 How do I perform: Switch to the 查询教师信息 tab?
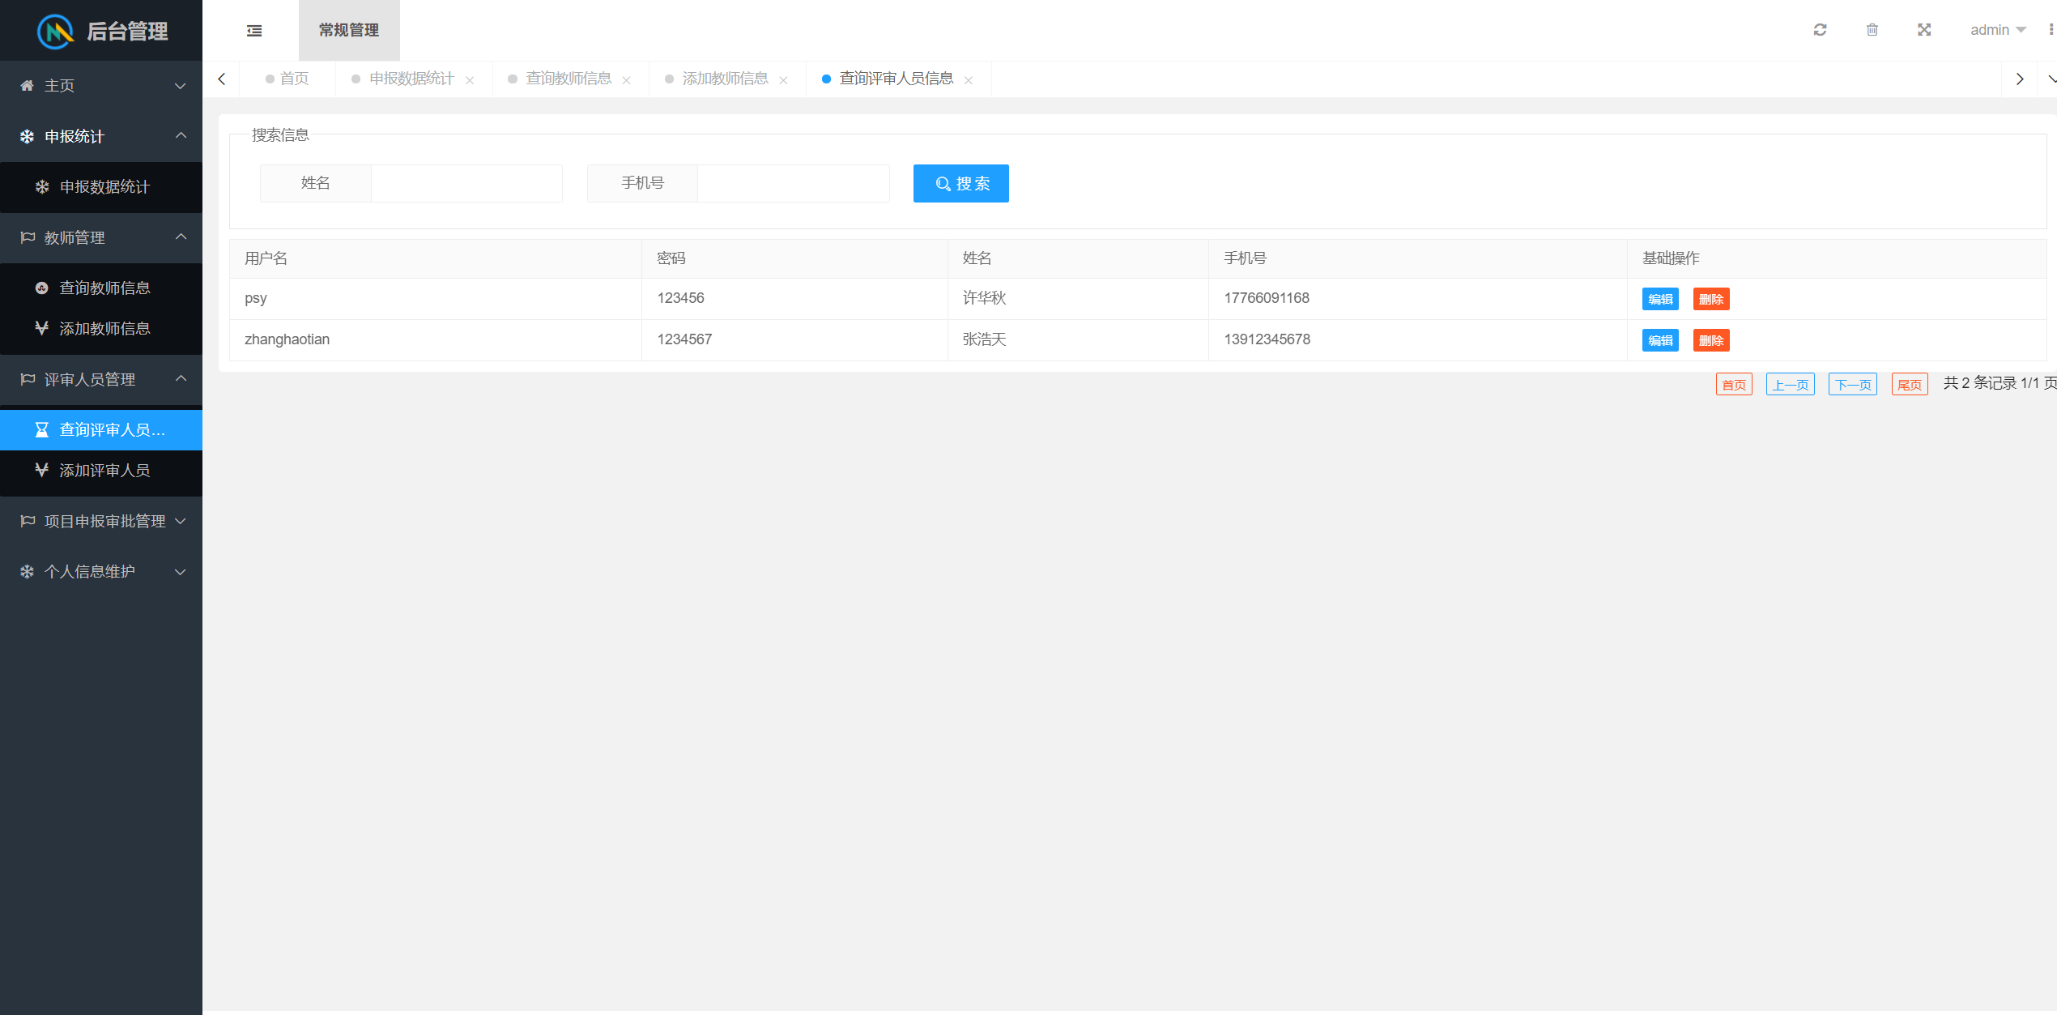(569, 79)
